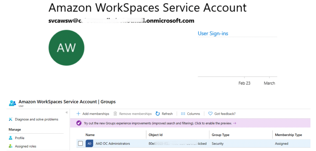The height and width of the screenshot is (151, 316).
Task: Open the AAD DC Administrators group
Action: click(113, 143)
